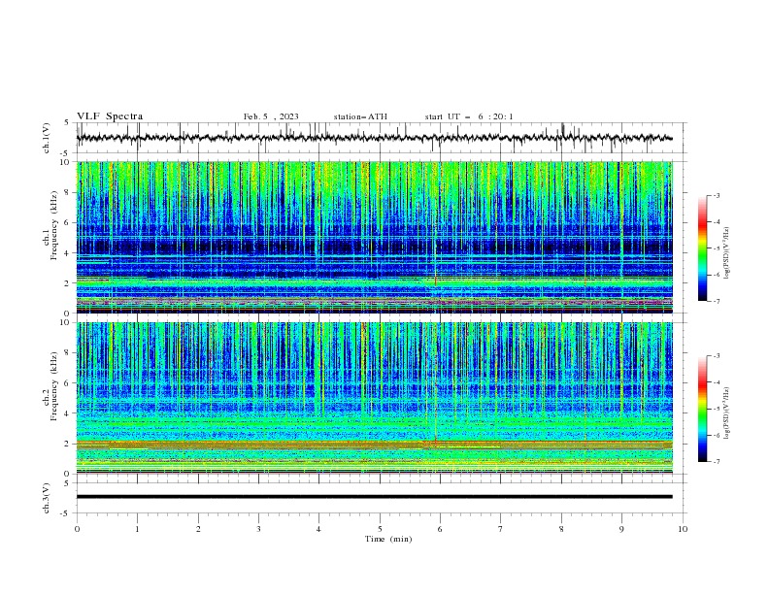Click the ch.1 "Frequency (kHz)" axis label
This screenshot has width=769, height=594.
[x=54, y=225]
